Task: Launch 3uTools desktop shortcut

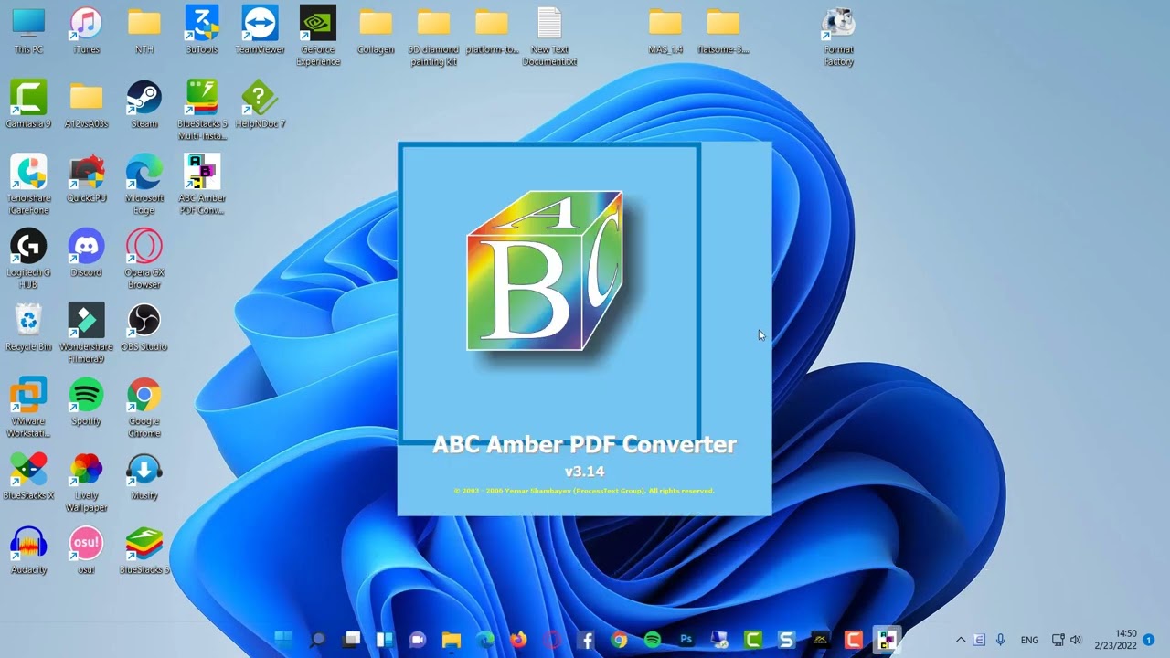Action: click(x=202, y=30)
